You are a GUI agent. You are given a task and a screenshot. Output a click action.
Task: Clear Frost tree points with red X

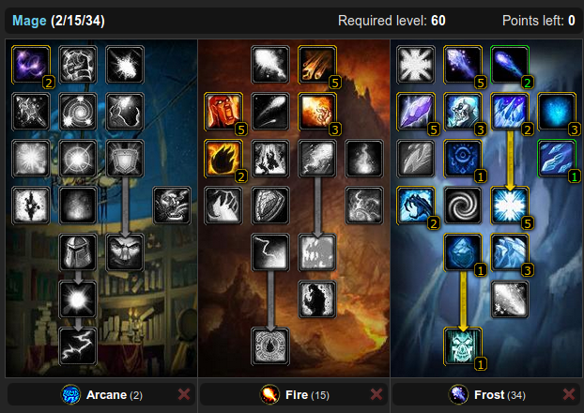pyautogui.click(x=569, y=394)
